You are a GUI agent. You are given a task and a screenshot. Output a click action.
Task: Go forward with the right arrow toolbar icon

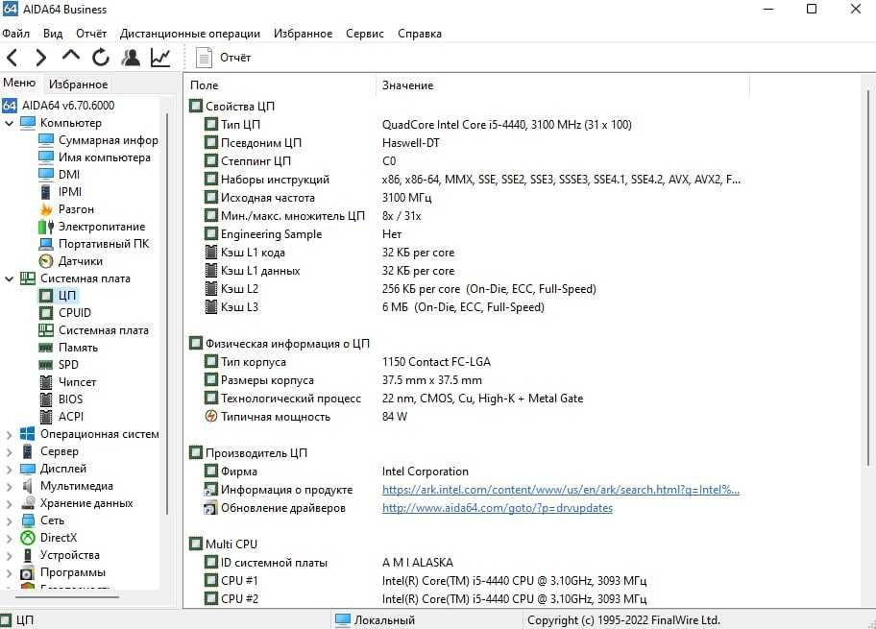pyautogui.click(x=40, y=58)
